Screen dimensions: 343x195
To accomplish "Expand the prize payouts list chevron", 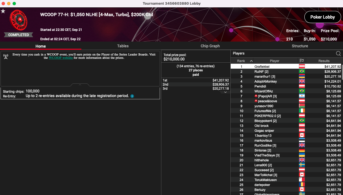I will pos(225,92).
